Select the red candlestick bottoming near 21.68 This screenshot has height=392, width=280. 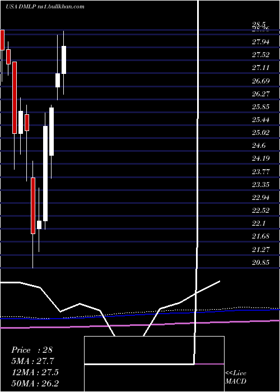click(x=33, y=206)
